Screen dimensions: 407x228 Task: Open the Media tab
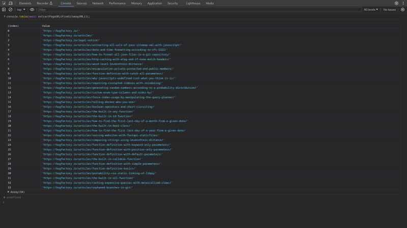click(210, 4)
